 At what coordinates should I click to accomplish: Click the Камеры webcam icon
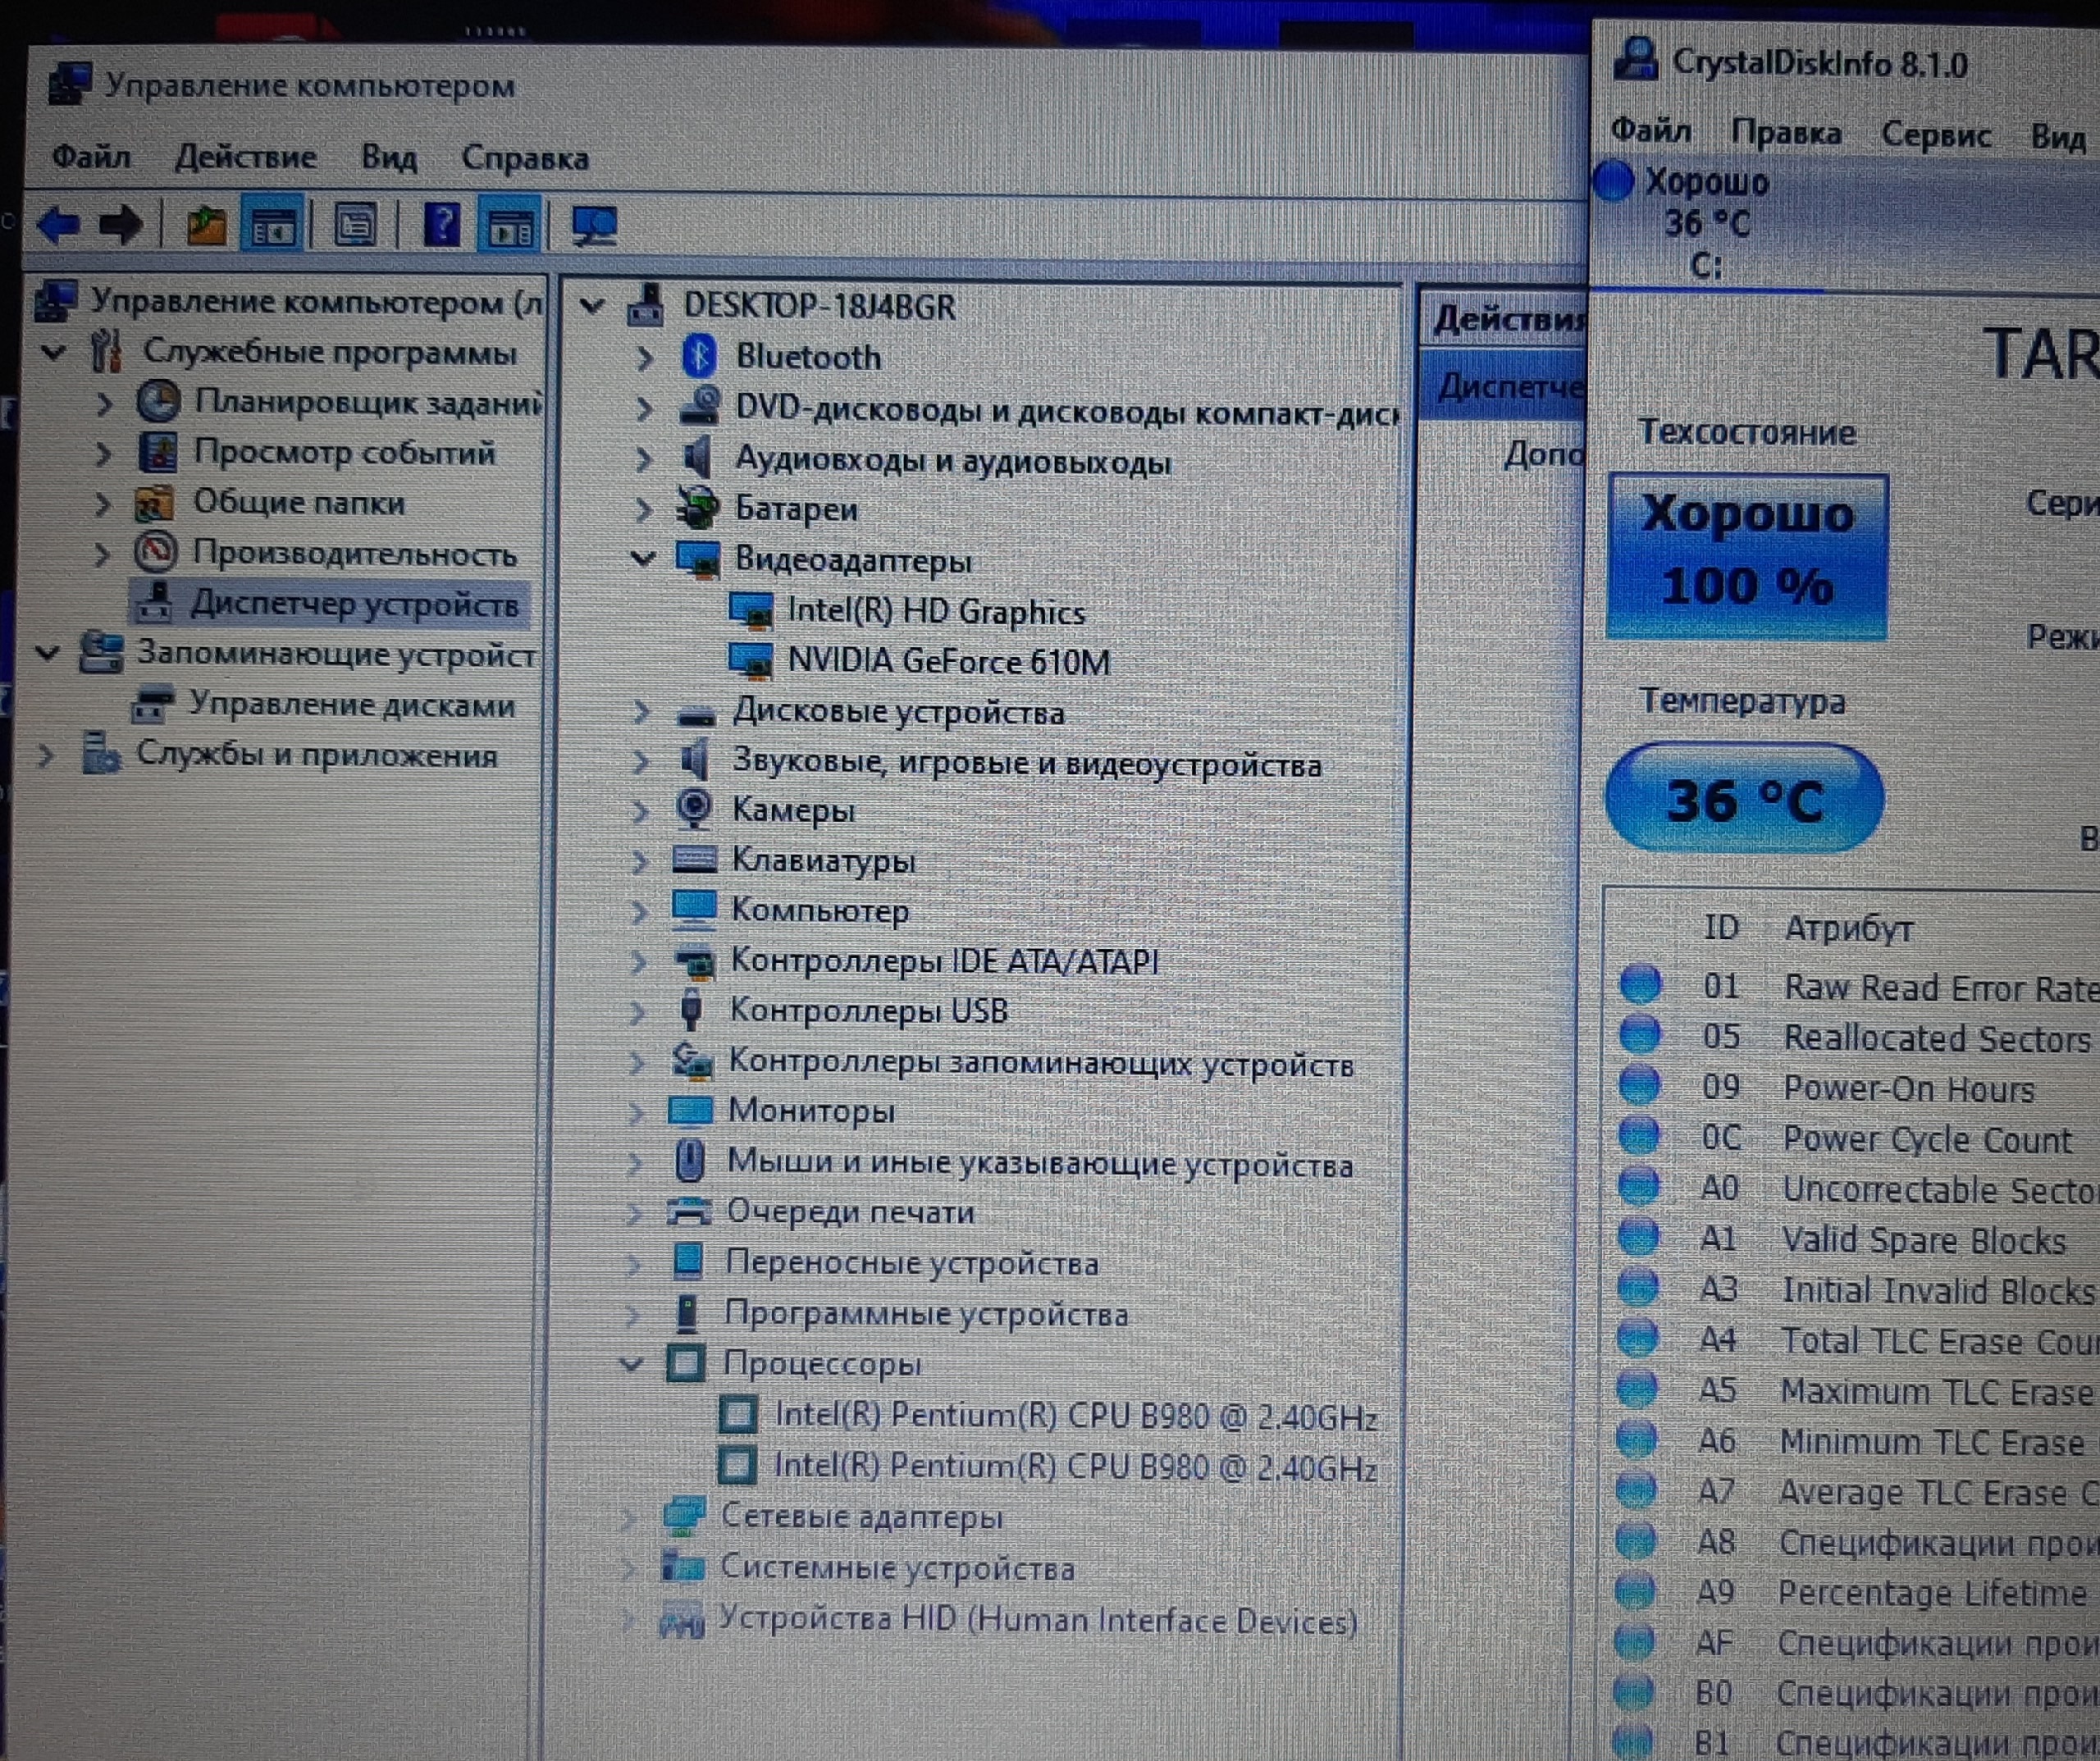click(694, 809)
